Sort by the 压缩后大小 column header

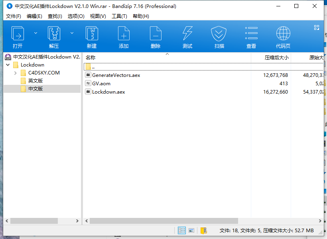tap(271, 57)
